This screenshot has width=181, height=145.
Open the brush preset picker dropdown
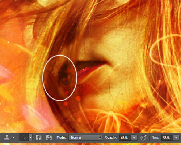(30, 137)
